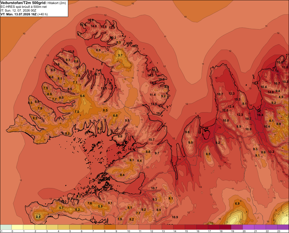The width and height of the screenshot is (289, 233).
Task: Click the 15.3 temperature value
Action: coord(237,99)
